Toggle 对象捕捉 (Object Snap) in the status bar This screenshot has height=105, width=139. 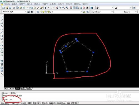(x=50, y=103)
